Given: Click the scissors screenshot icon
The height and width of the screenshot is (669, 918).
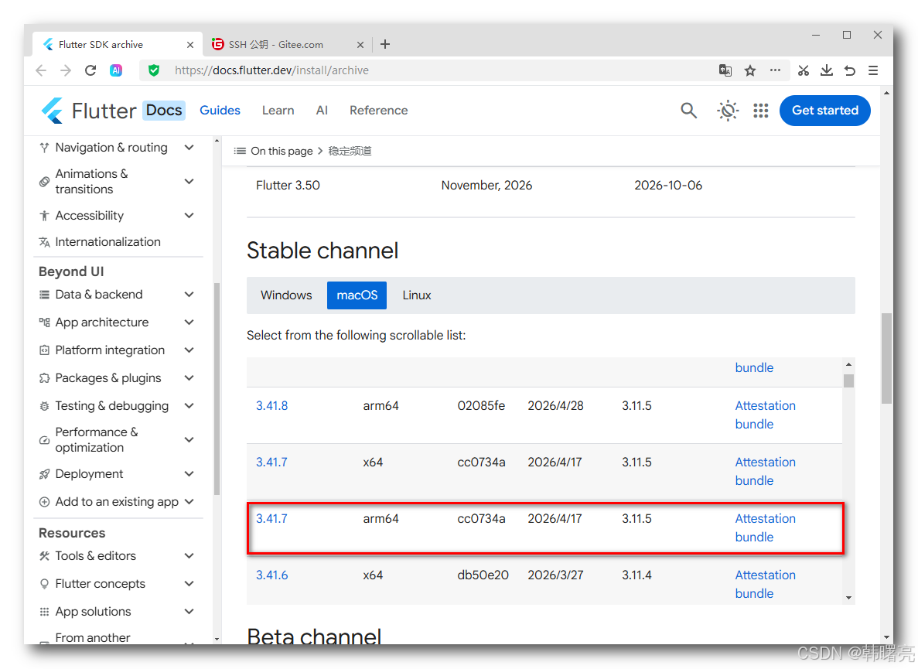Looking at the screenshot, I should click(804, 70).
